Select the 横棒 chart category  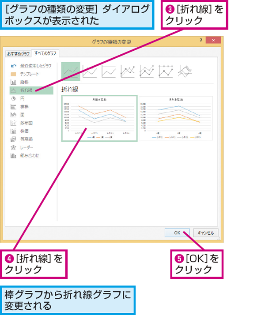click(x=31, y=107)
